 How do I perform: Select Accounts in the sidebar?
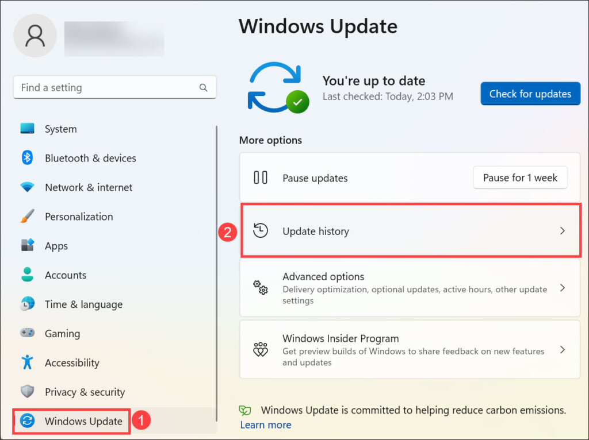(114, 275)
